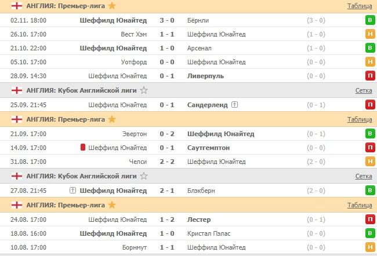
Task: Click the red loss badge for the Лестер match
Action: (369, 220)
